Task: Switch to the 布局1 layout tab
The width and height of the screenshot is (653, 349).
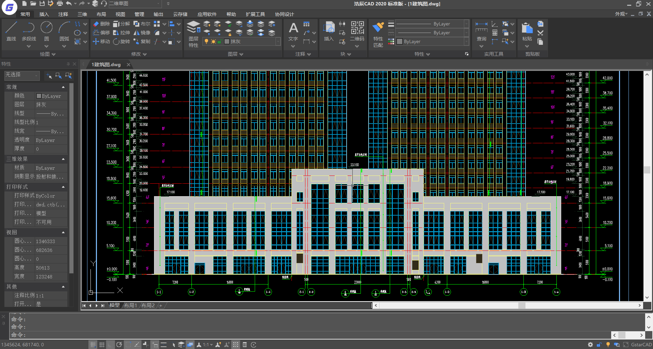Action: 131,306
